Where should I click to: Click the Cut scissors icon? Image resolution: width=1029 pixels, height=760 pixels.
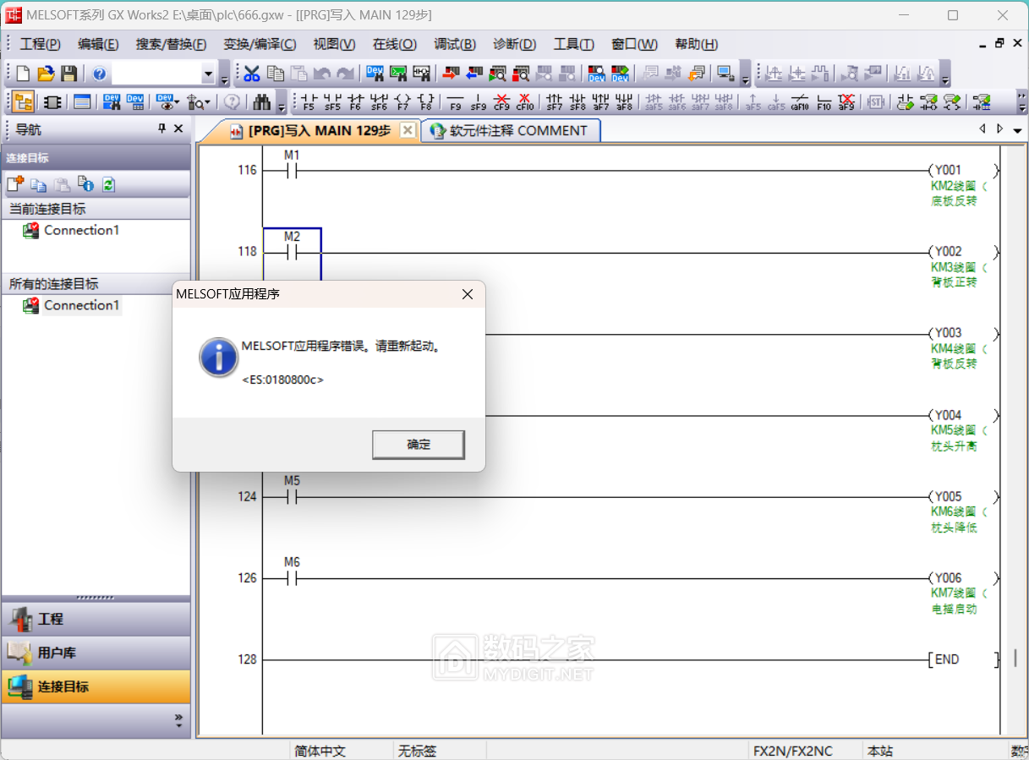pos(252,74)
